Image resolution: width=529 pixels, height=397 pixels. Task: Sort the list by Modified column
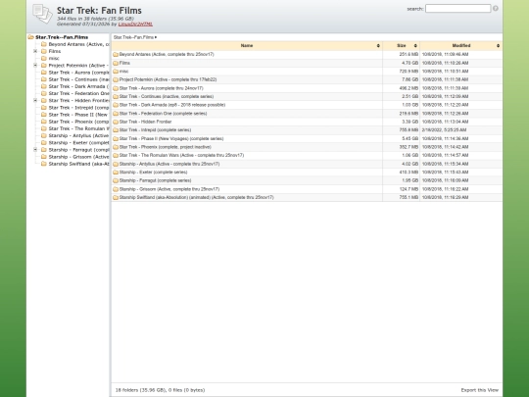[460, 45]
